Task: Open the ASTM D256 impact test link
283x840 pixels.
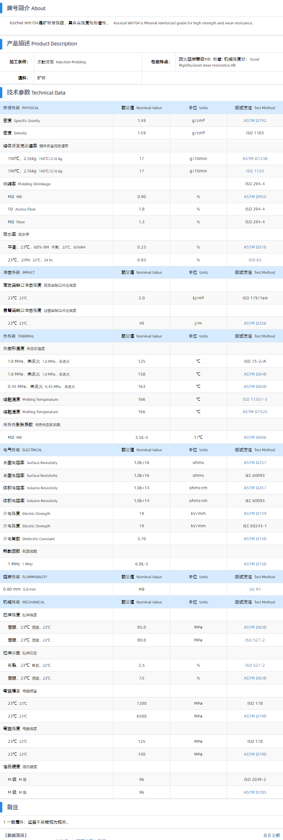Action: 255,323
